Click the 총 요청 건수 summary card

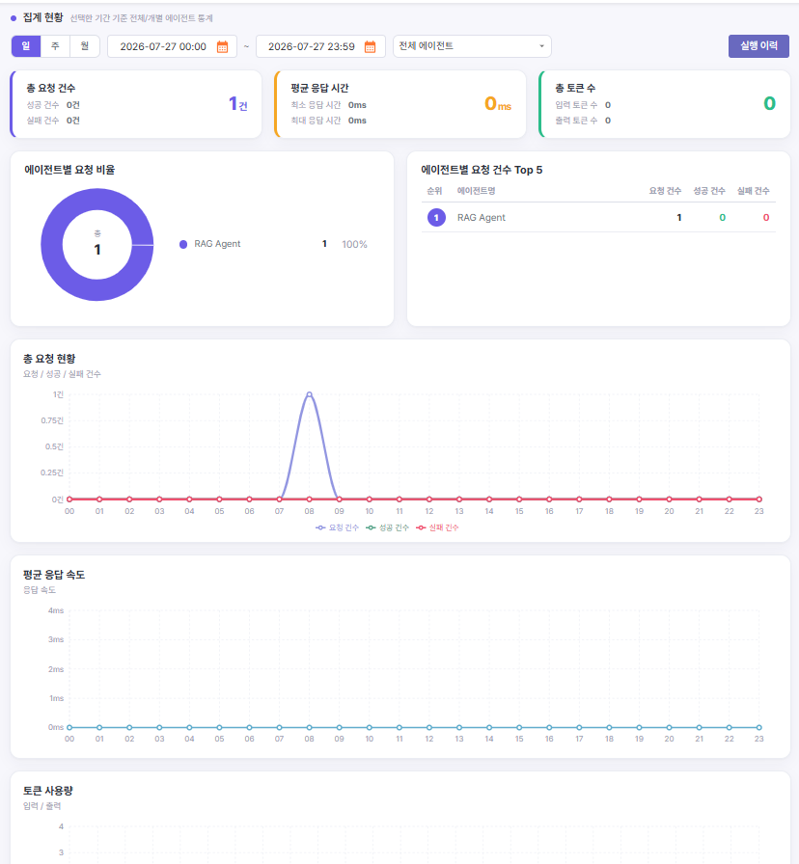[x=136, y=104]
